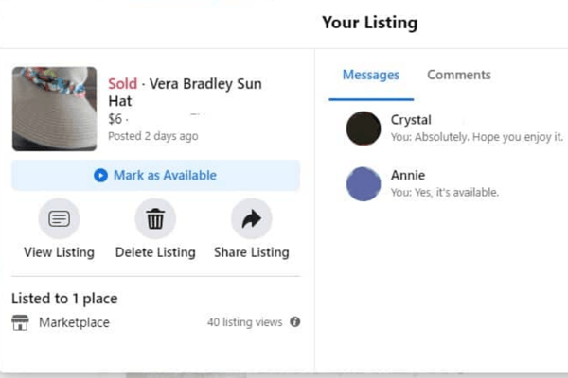The width and height of the screenshot is (568, 378).
Task: Open the Vera Bradley Sun Hat title
Action: click(186, 93)
